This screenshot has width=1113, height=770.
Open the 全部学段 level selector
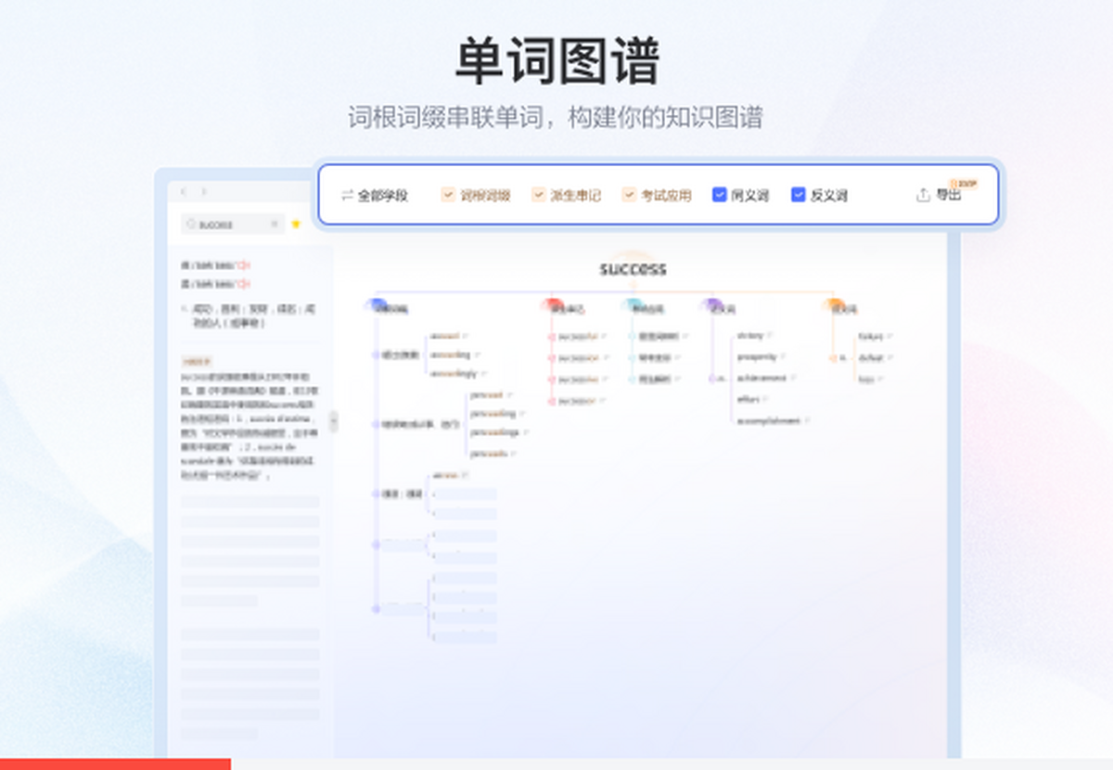click(374, 196)
